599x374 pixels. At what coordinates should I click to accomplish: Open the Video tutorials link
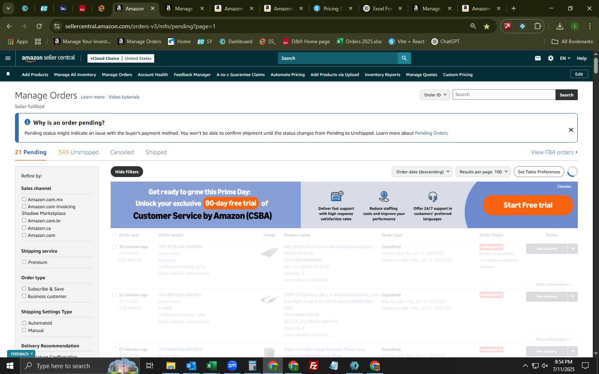click(124, 97)
